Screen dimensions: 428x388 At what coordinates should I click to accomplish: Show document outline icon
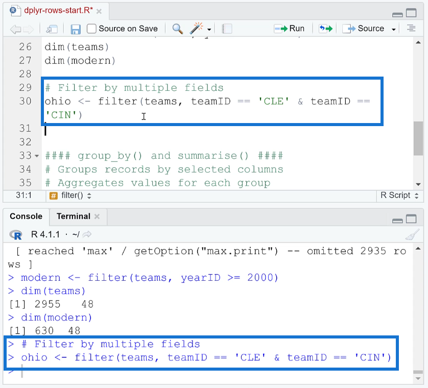(x=411, y=28)
